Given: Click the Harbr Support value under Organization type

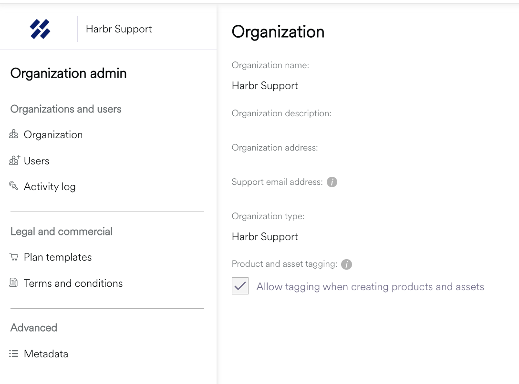Looking at the screenshot, I should 265,237.
